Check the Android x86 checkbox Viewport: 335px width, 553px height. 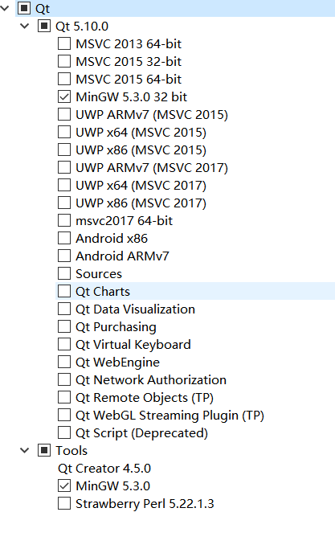click(x=63, y=238)
